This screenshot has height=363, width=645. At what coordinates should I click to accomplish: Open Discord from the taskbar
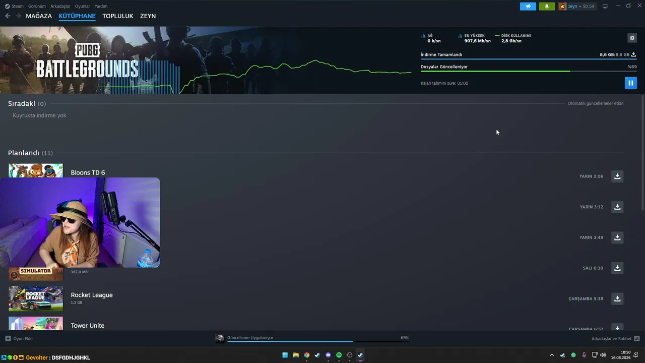tap(328, 355)
